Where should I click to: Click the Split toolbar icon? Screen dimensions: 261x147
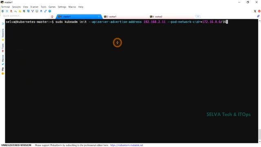pyautogui.click(x=28, y=11)
